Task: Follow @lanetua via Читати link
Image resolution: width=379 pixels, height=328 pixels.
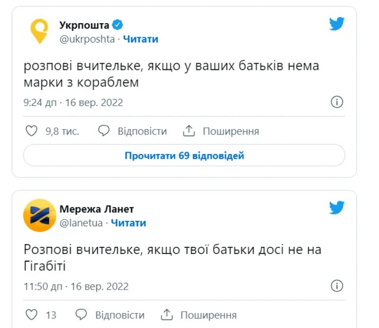Action: [128, 223]
